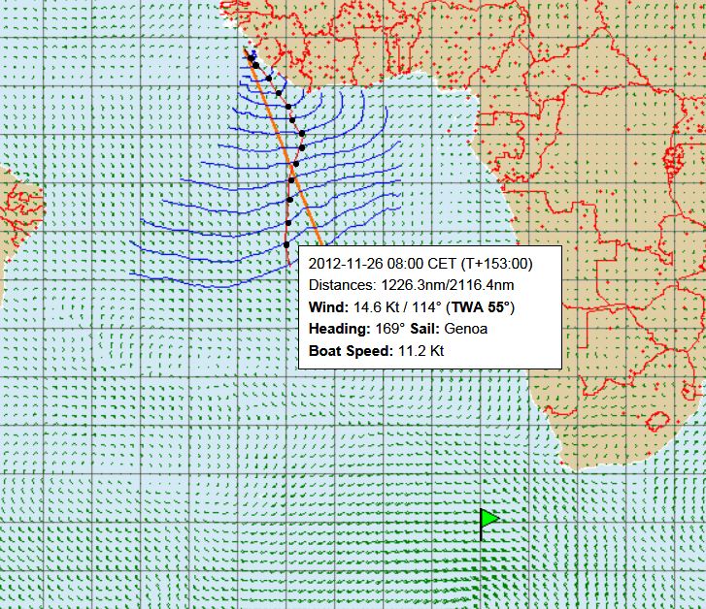The width and height of the screenshot is (706, 609).
Task: Click the blue boat start marker at the coast
Action: click(x=250, y=53)
